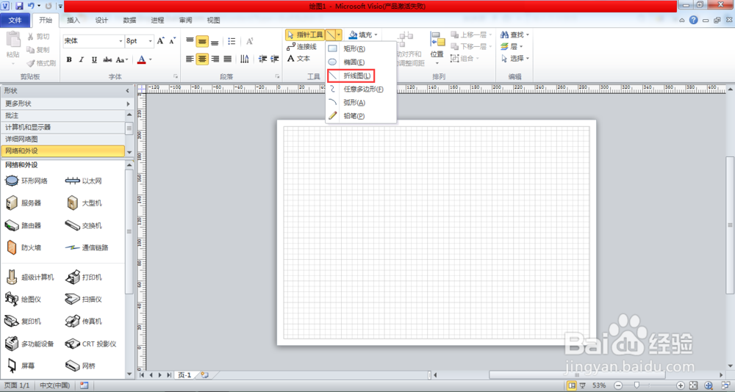
Task: Click the Save icon in quick access toolbar
Action: pos(19,6)
